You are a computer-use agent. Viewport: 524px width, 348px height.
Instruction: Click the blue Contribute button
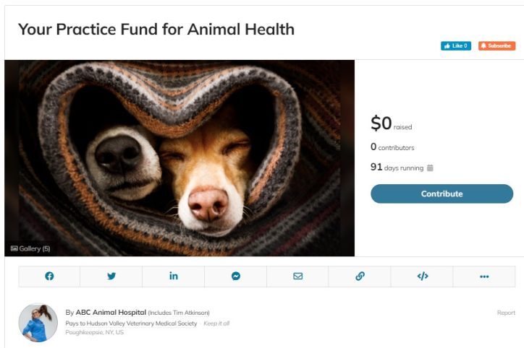(441, 193)
